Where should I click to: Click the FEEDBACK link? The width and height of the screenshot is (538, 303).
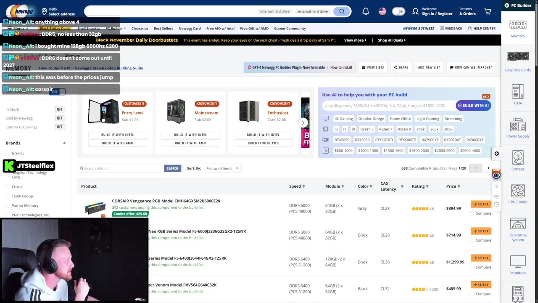click(x=451, y=28)
